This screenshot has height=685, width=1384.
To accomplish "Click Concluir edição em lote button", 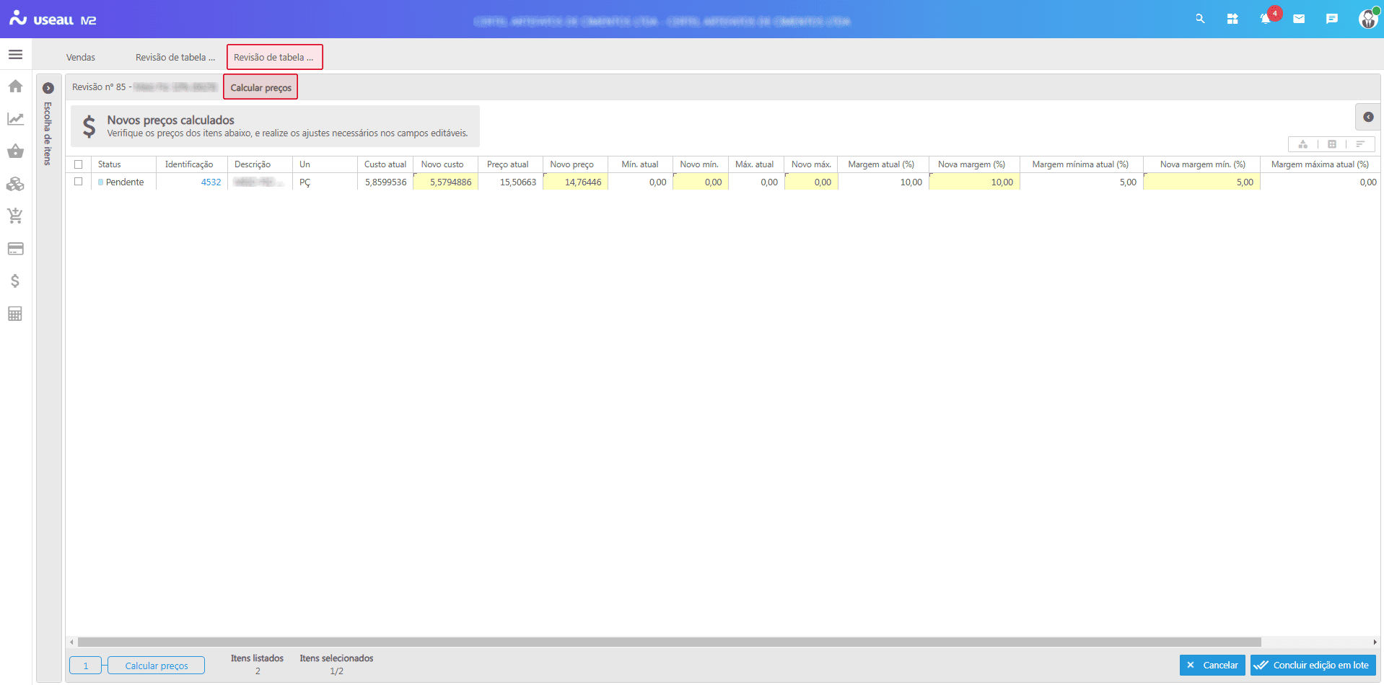I will (1313, 666).
